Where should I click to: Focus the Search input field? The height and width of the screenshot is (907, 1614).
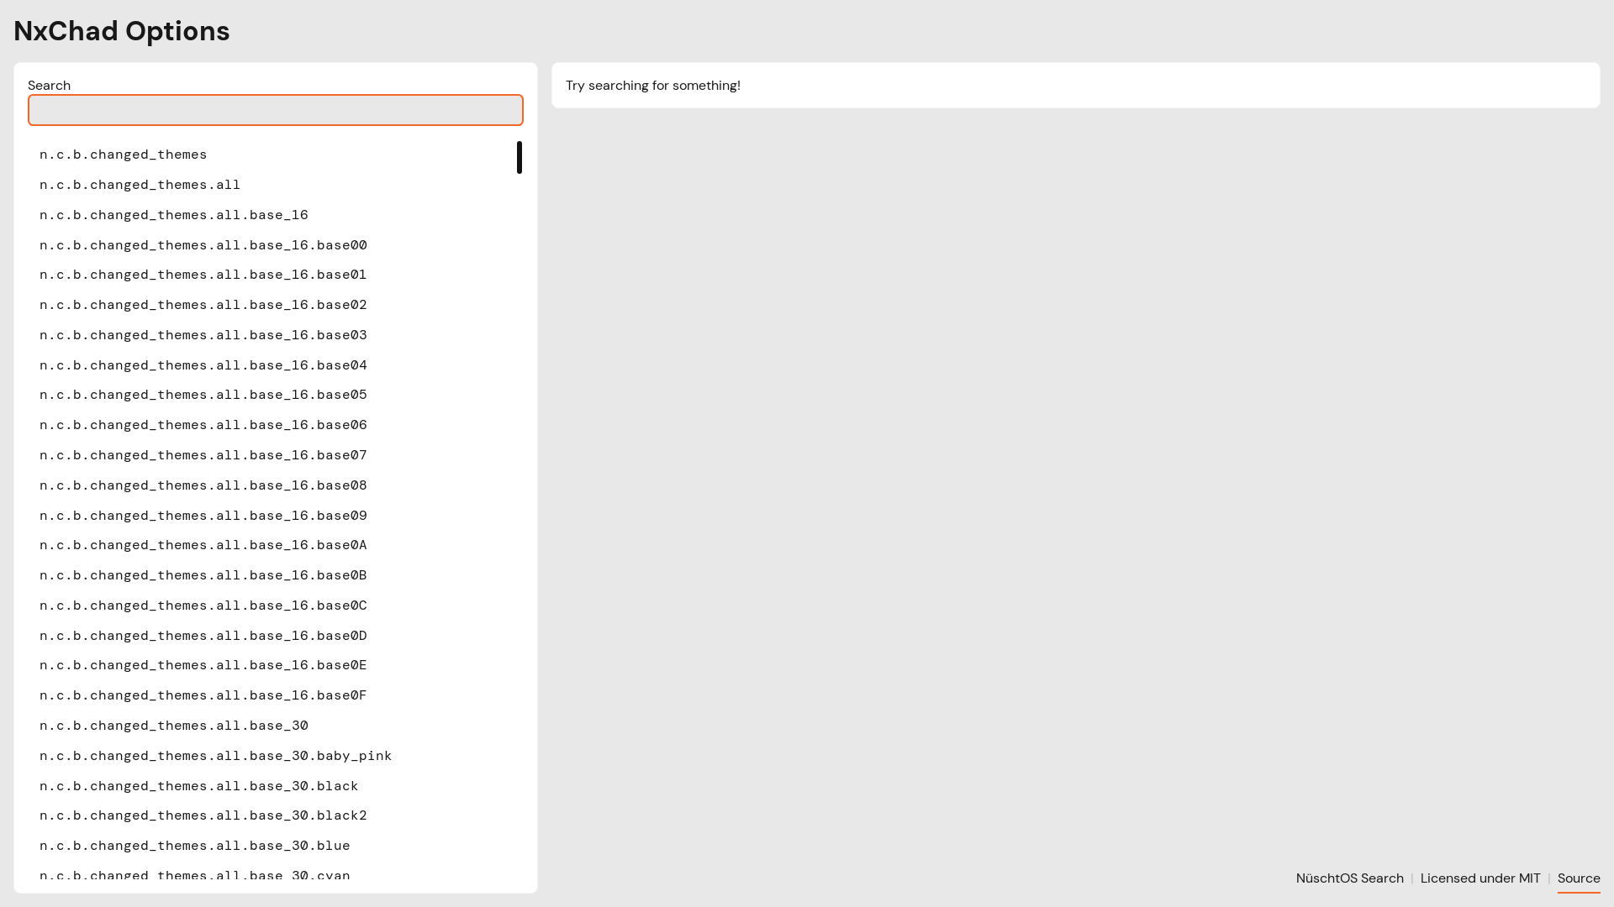coord(275,110)
